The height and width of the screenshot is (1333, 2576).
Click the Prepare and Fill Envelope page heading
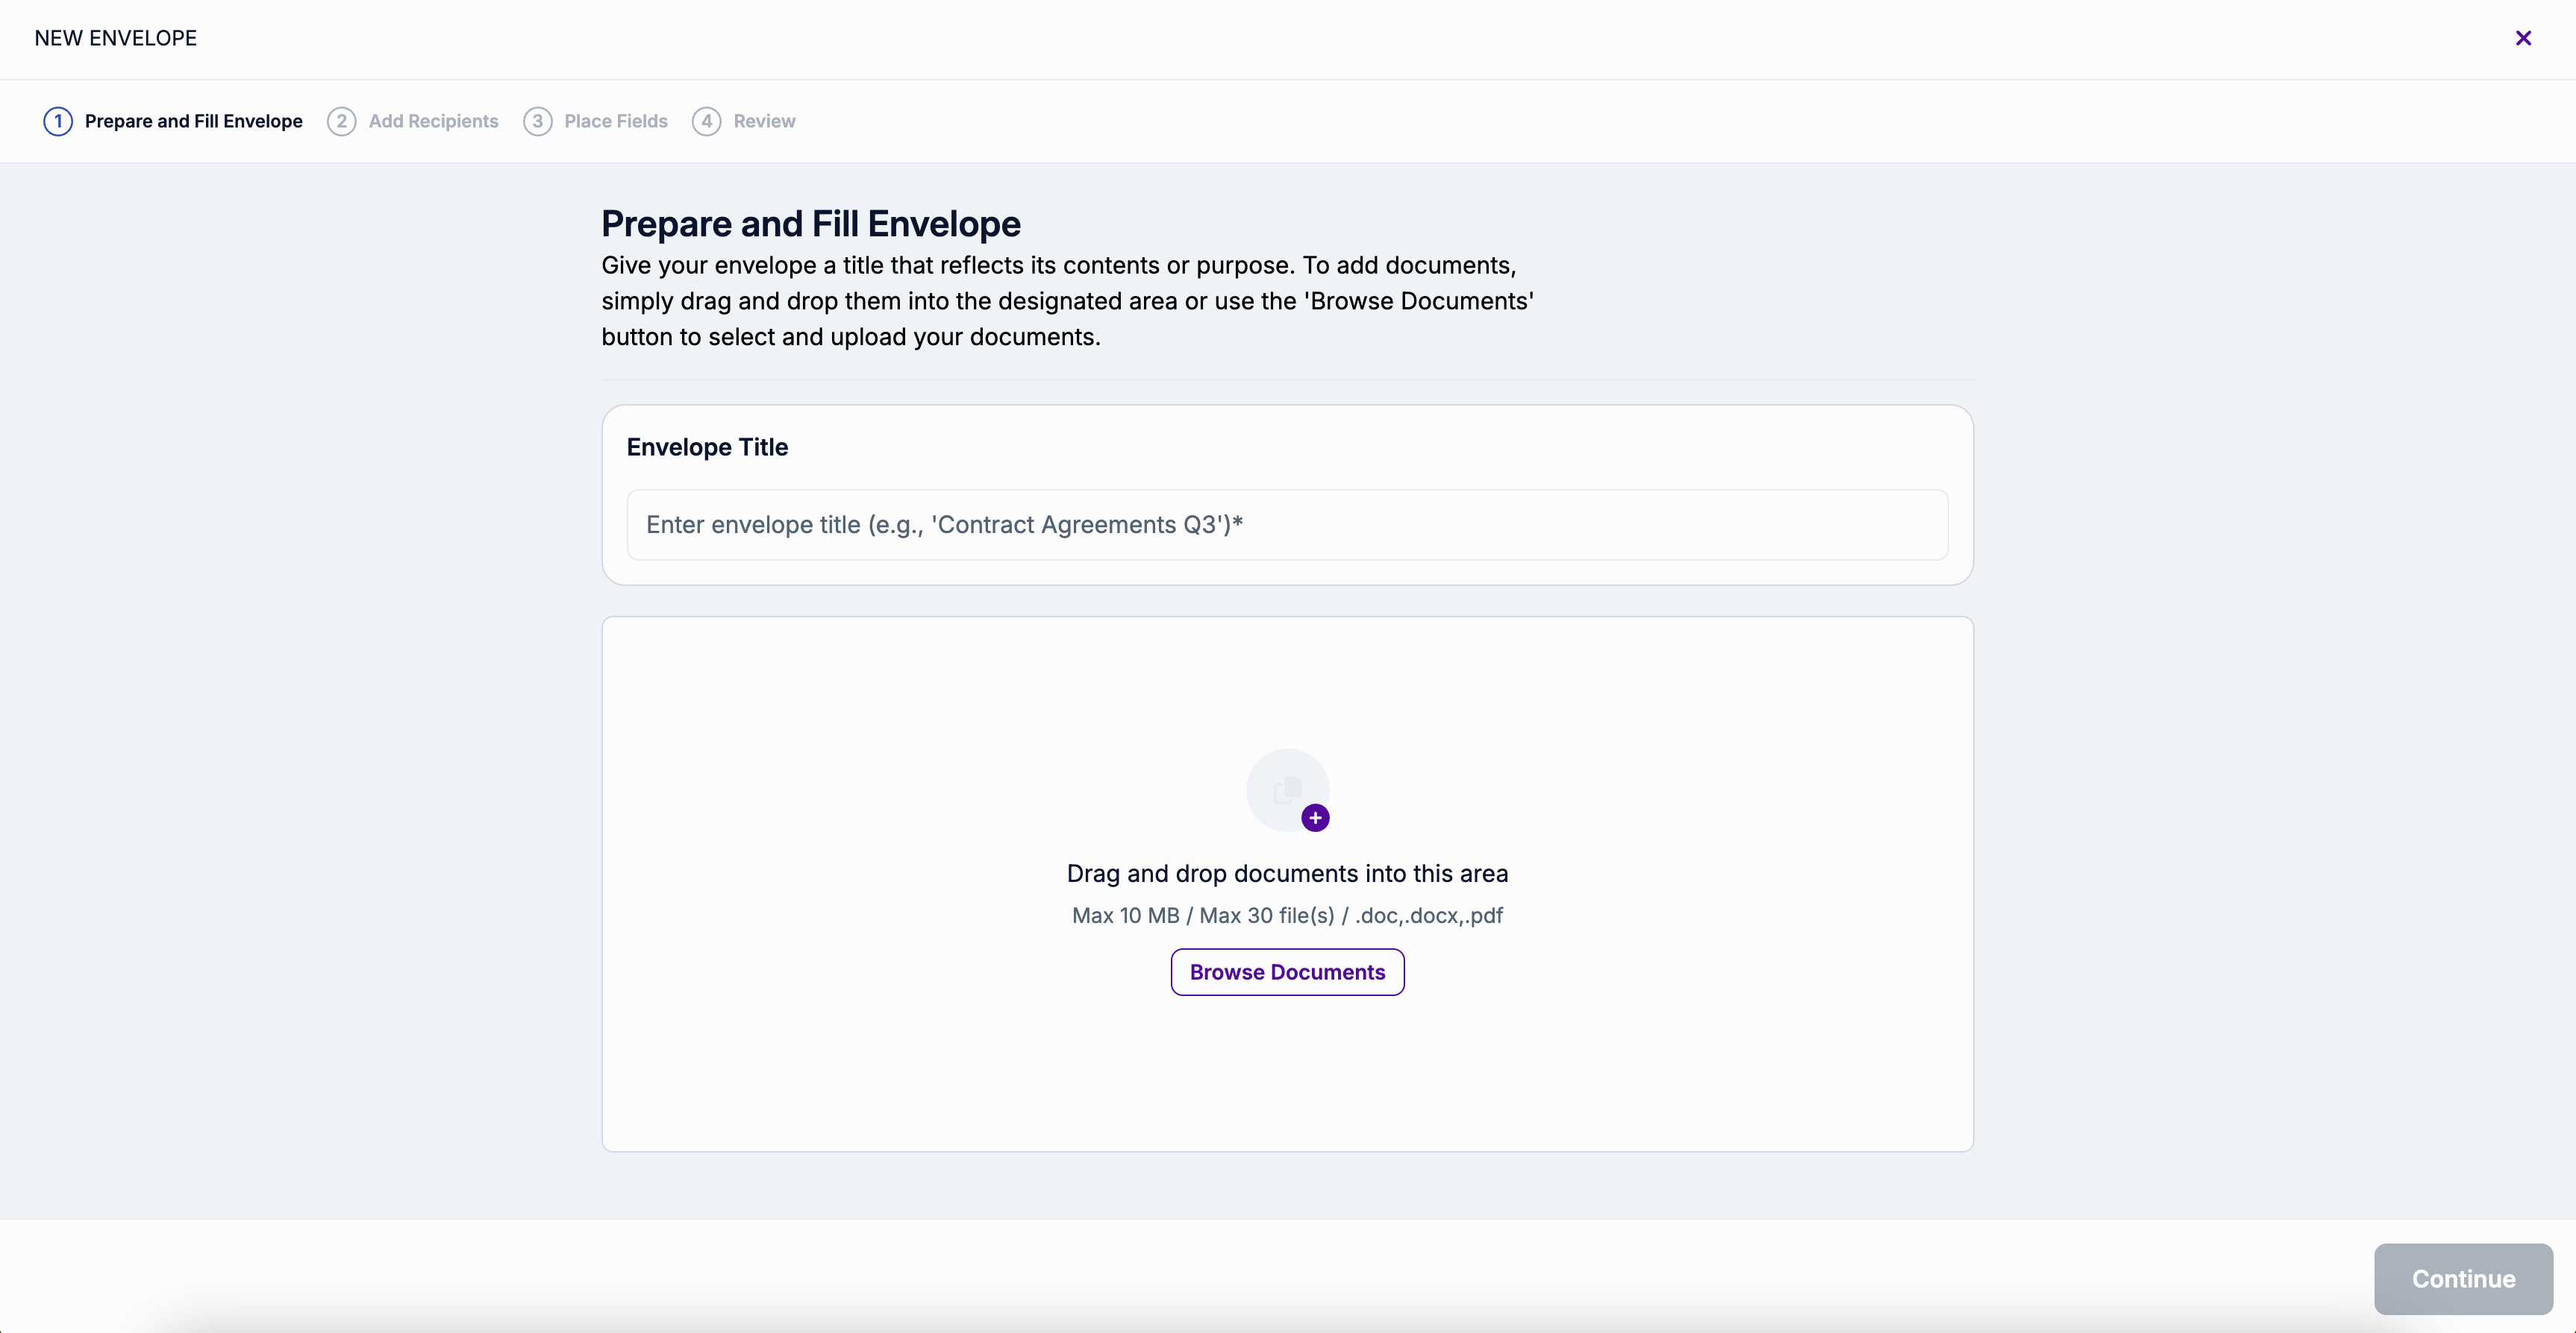(x=810, y=224)
